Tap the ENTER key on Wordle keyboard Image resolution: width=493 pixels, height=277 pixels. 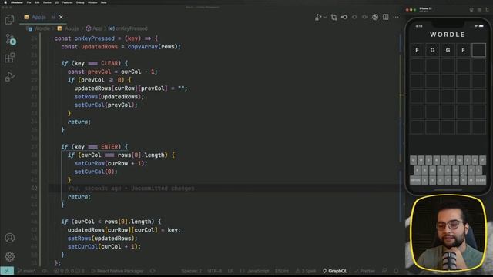coord(415,180)
